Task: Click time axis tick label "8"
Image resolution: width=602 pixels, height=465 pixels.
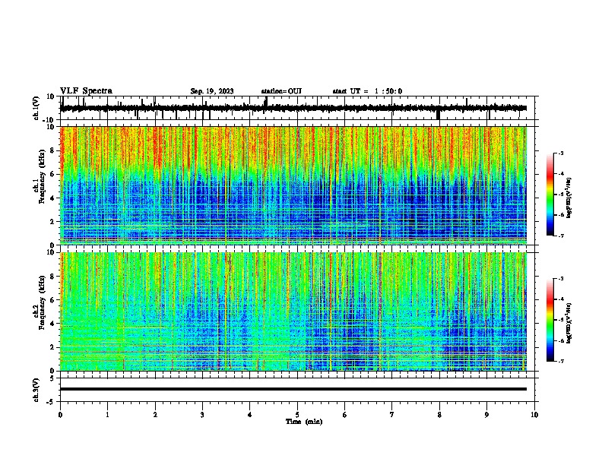Action: (439, 415)
